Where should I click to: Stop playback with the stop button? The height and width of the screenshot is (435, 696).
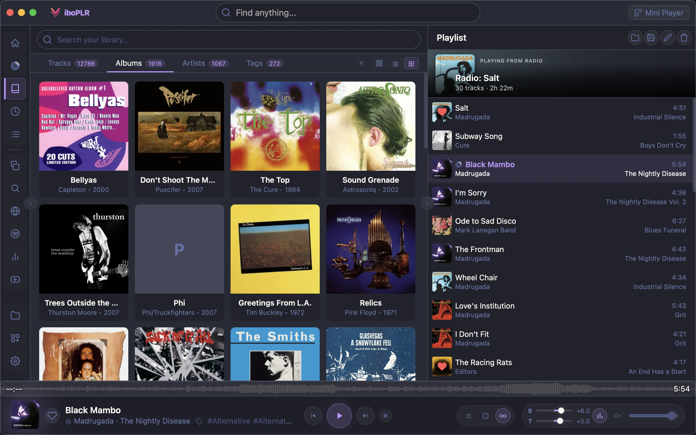(x=386, y=416)
